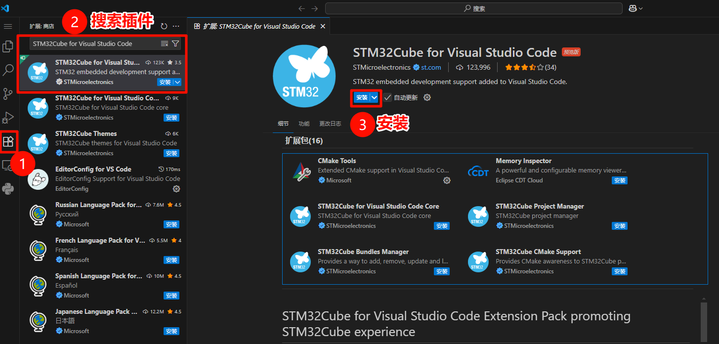Open the extensions filter icon
719x344 pixels.
pyautogui.click(x=175, y=44)
